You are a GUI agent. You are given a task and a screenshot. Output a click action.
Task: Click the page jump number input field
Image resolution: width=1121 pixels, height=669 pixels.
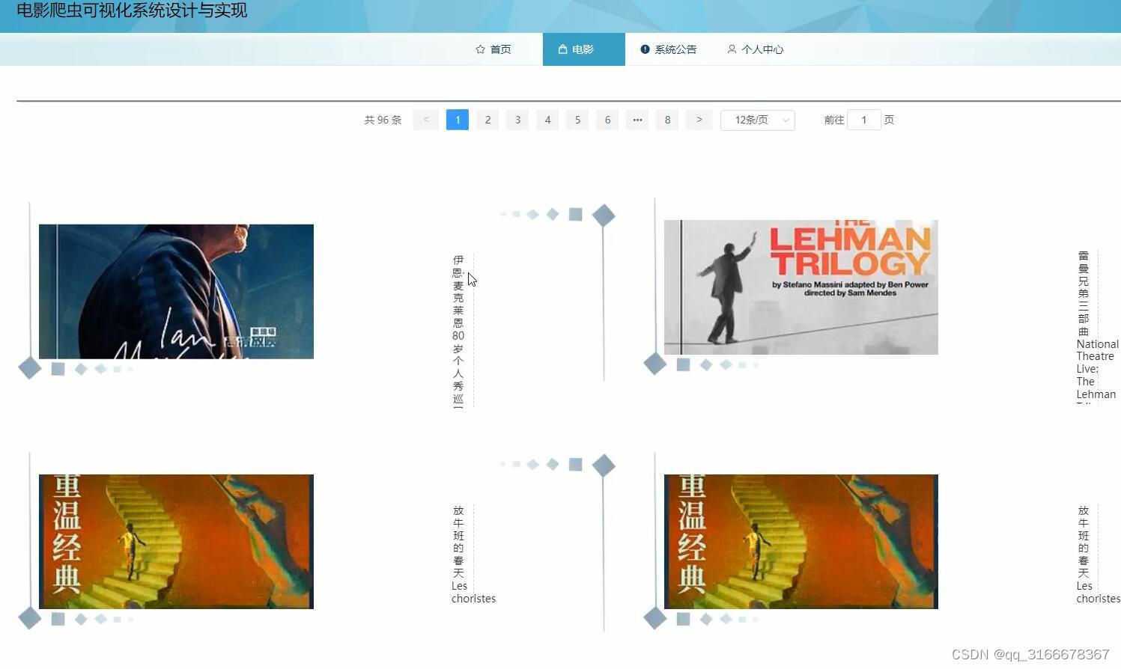[864, 120]
